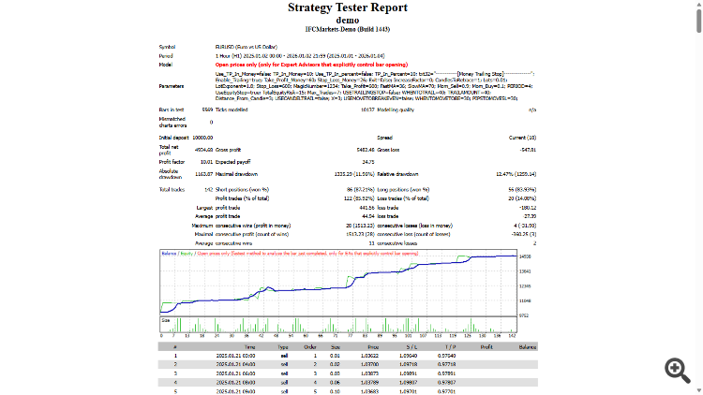Select the Balance column header
The height and width of the screenshot is (395, 703).
(527, 347)
